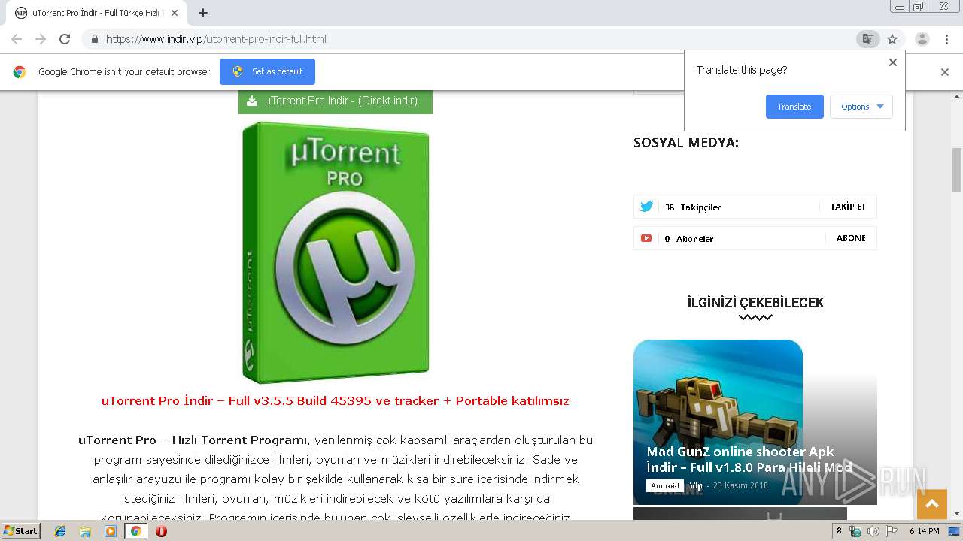This screenshot has width=963, height=541.
Task: Close the Translate this page popup
Action: (x=893, y=62)
